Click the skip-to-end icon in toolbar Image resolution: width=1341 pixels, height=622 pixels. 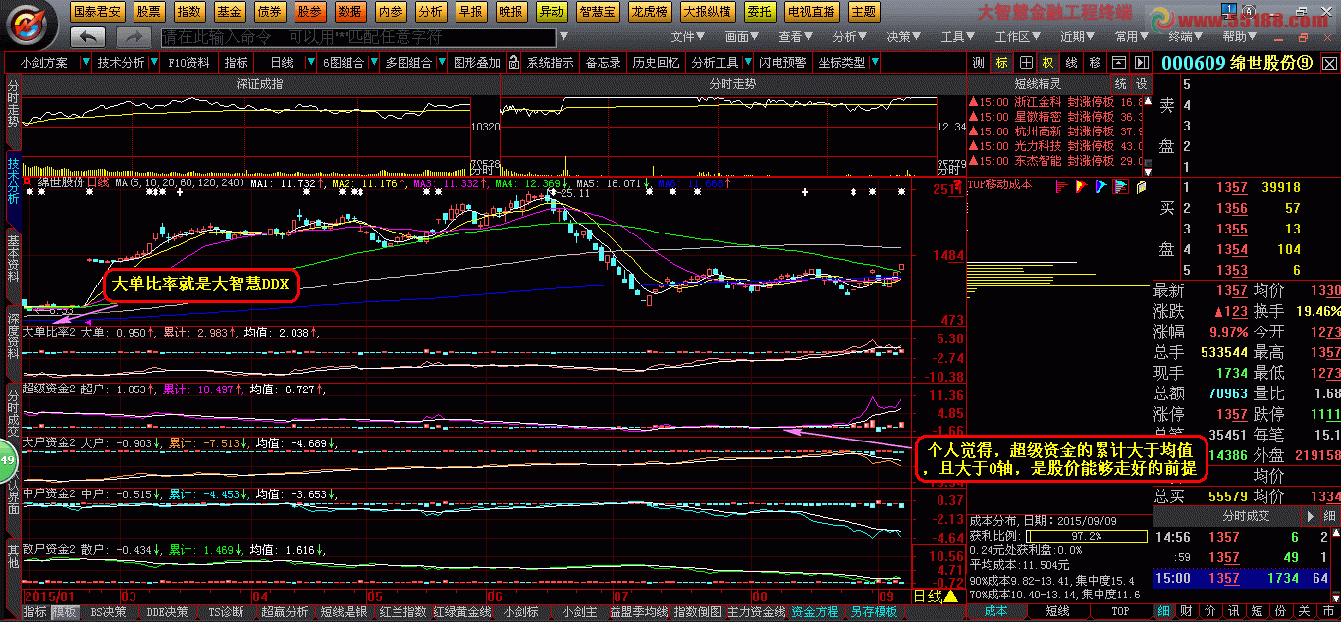tap(1142, 62)
